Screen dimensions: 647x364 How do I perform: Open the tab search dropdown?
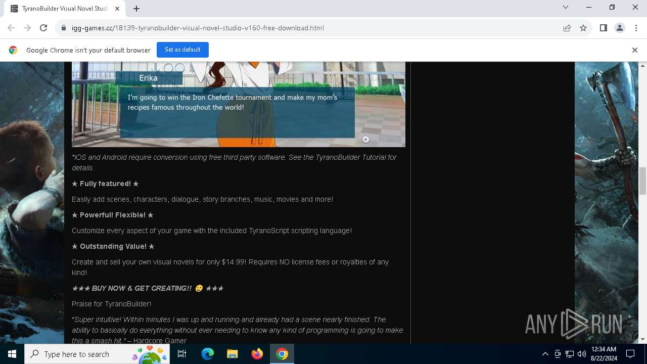point(566,7)
